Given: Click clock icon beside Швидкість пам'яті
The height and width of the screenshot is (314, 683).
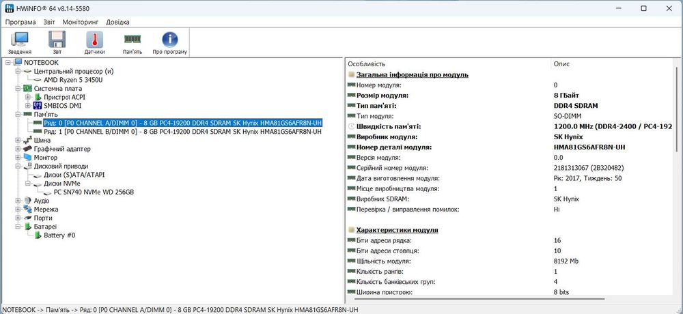Looking at the screenshot, I should coord(352,127).
